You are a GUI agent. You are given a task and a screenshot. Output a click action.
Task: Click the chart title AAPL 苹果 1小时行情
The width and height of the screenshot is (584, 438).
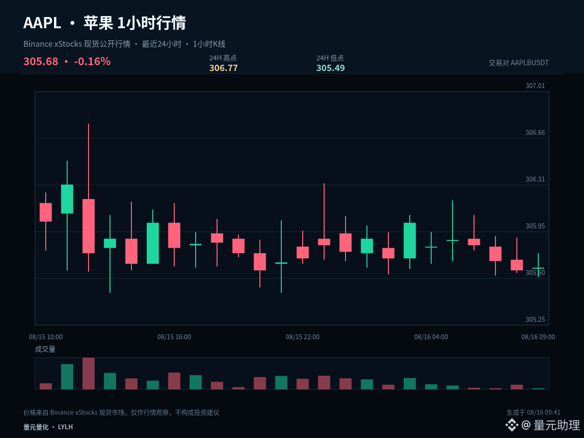105,23
